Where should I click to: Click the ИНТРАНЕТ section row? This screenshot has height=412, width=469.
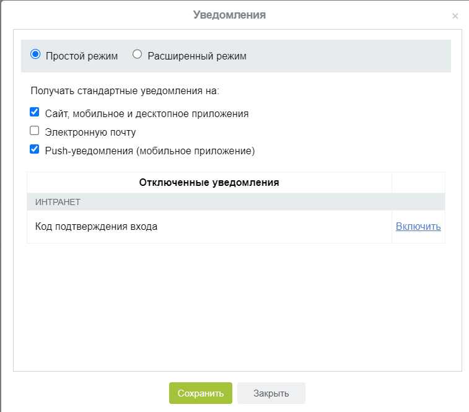58,202
